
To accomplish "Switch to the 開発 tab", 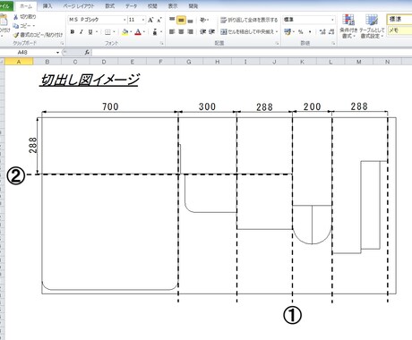I will 193,6.
